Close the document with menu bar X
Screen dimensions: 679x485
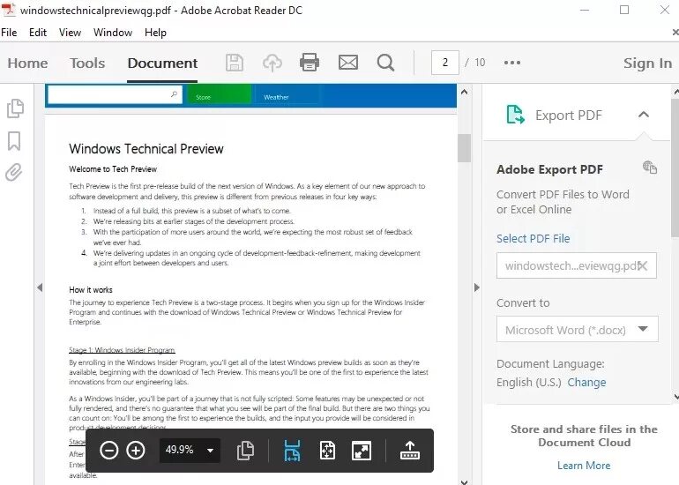point(675,33)
